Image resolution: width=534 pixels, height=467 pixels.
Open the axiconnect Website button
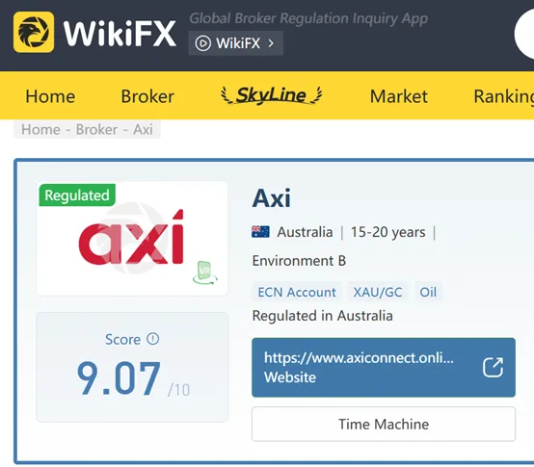coord(384,368)
